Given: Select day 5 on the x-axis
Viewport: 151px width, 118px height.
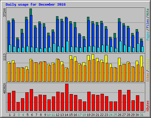Looking at the screenshot, I should pos(27,115).
